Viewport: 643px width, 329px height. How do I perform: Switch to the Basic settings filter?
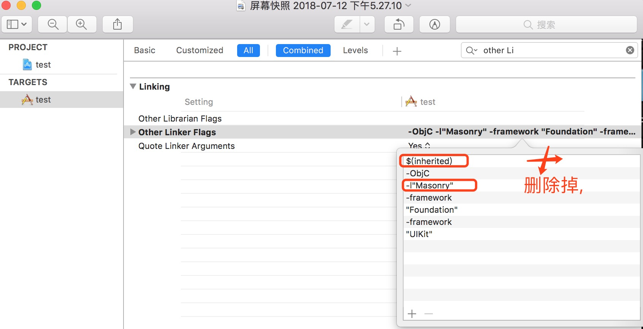145,50
